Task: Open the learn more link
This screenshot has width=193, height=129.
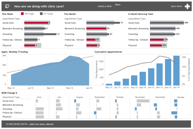Action: pyautogui.click(x=176, y=6)
